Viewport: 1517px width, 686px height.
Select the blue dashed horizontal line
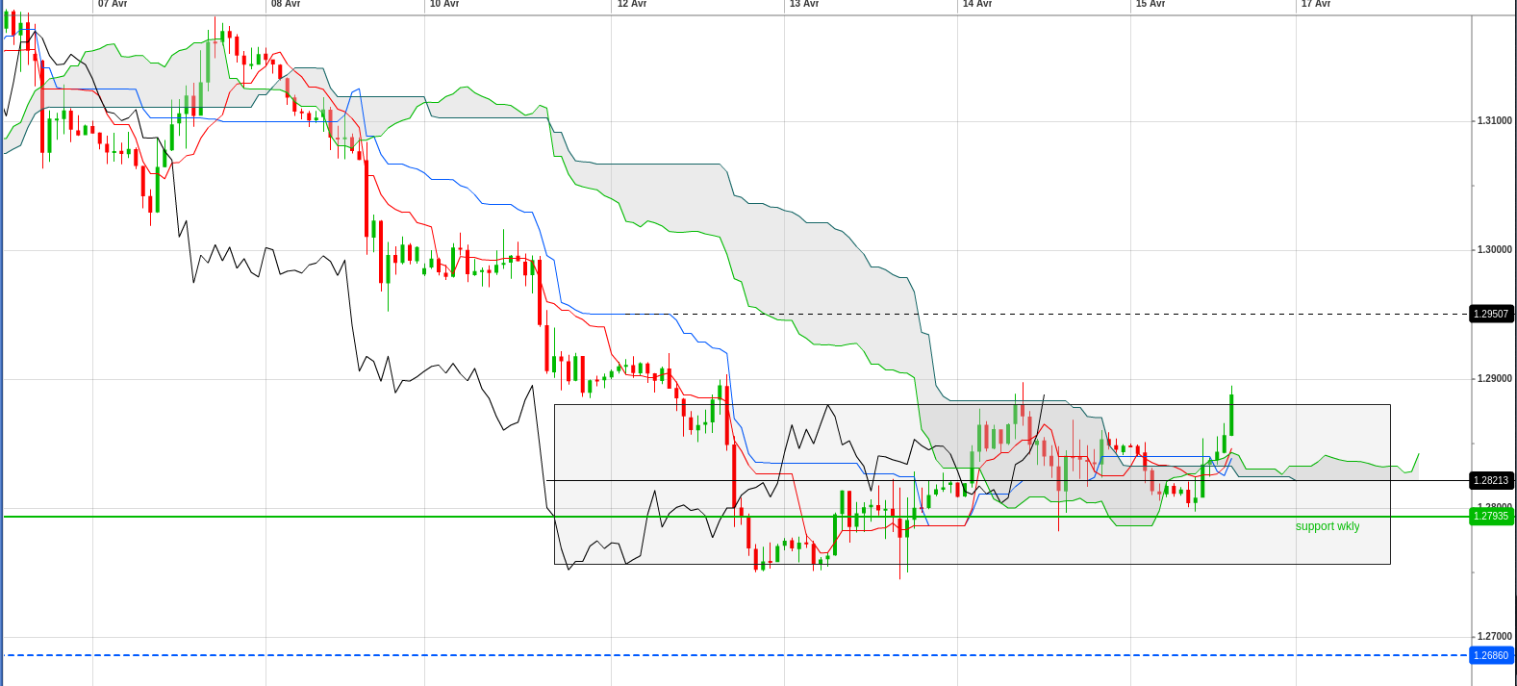(736, 655)
